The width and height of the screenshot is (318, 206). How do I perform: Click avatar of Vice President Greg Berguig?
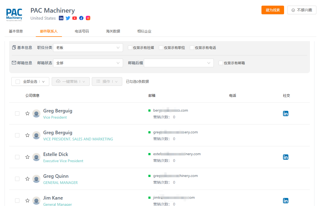36,113
